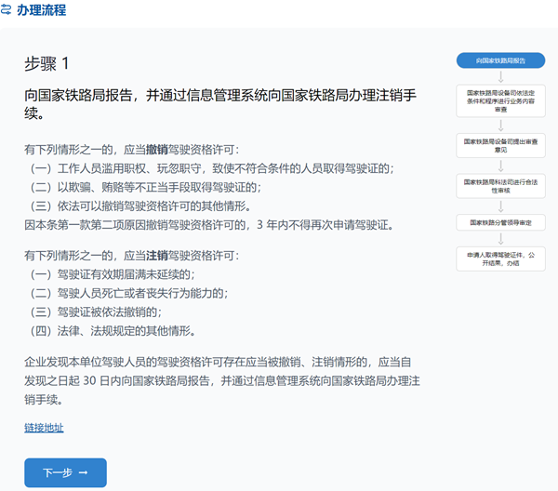Click the arrow above the 设备司提出审查意见 box
Viewport: 558px width, 491px height.
(500, 125)
